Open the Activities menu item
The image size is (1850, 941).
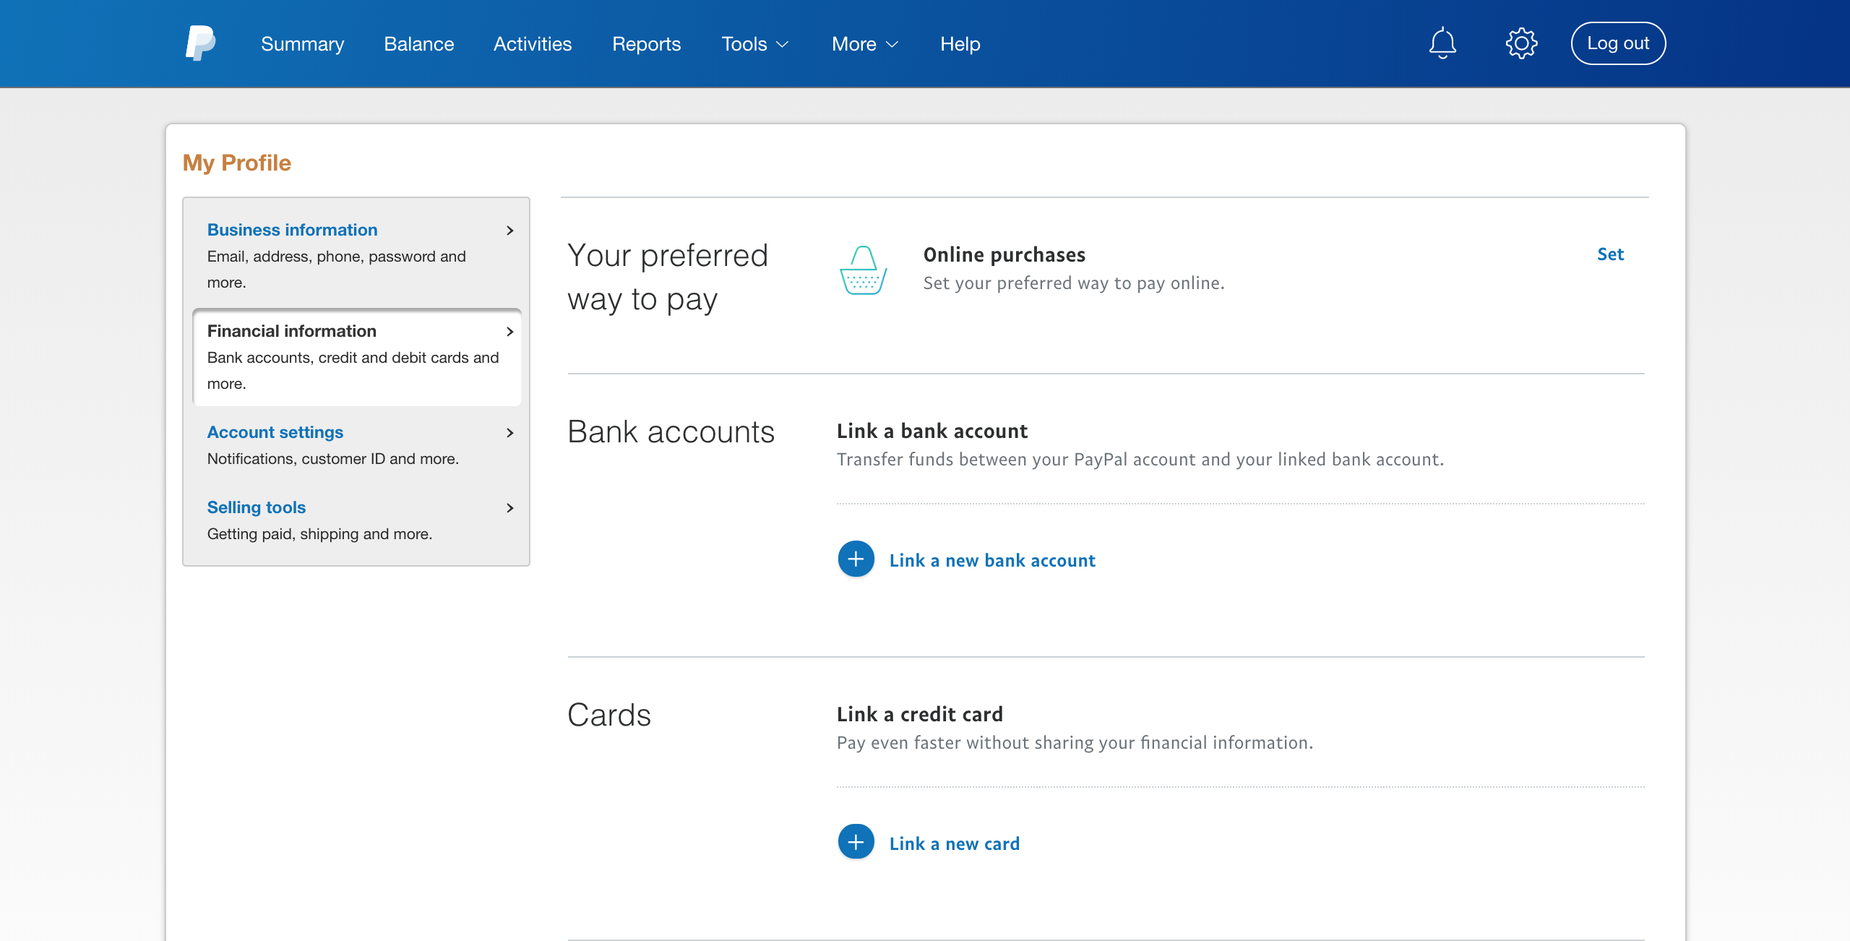coord(533,44)
